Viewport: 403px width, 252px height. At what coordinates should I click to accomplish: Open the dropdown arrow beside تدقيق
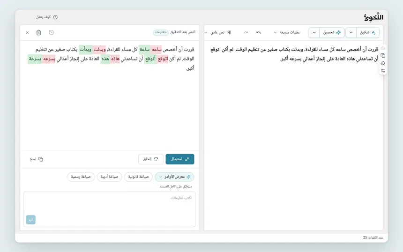click(x=351, y=33)
